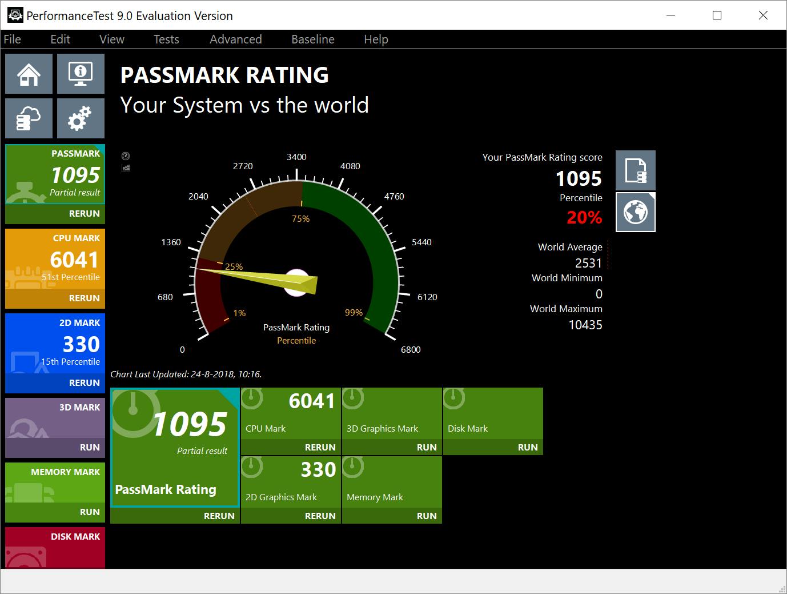
Task: Switch to the small distribution chart icon
Action: coord(126,168)
